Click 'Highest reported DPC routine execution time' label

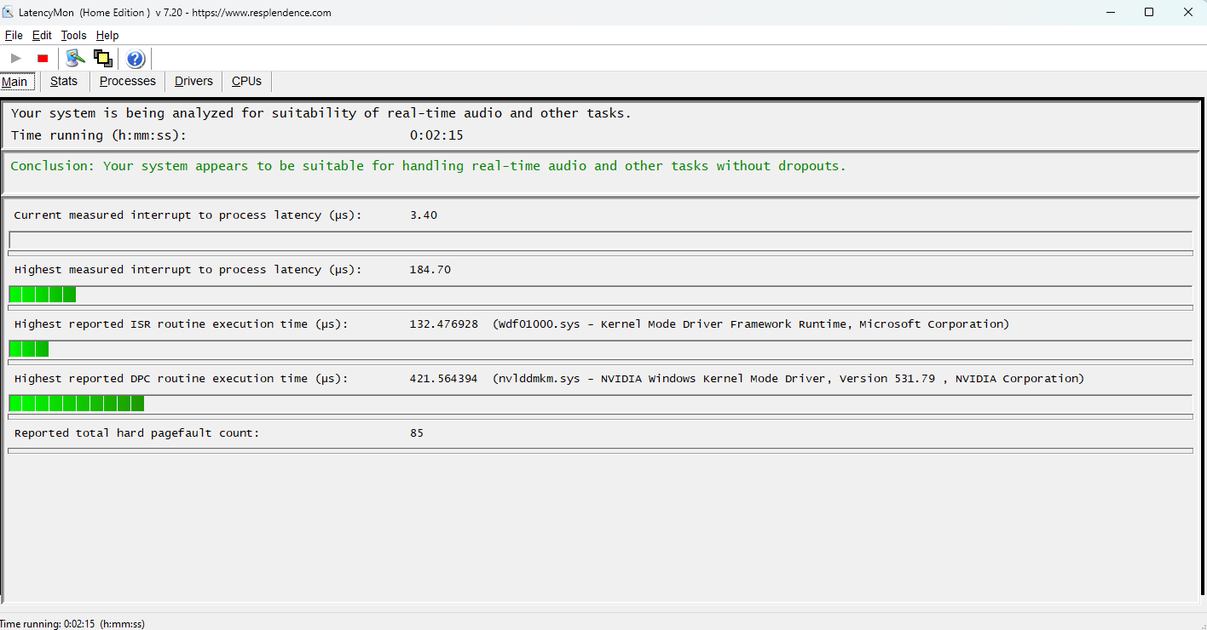pos(182,379)
